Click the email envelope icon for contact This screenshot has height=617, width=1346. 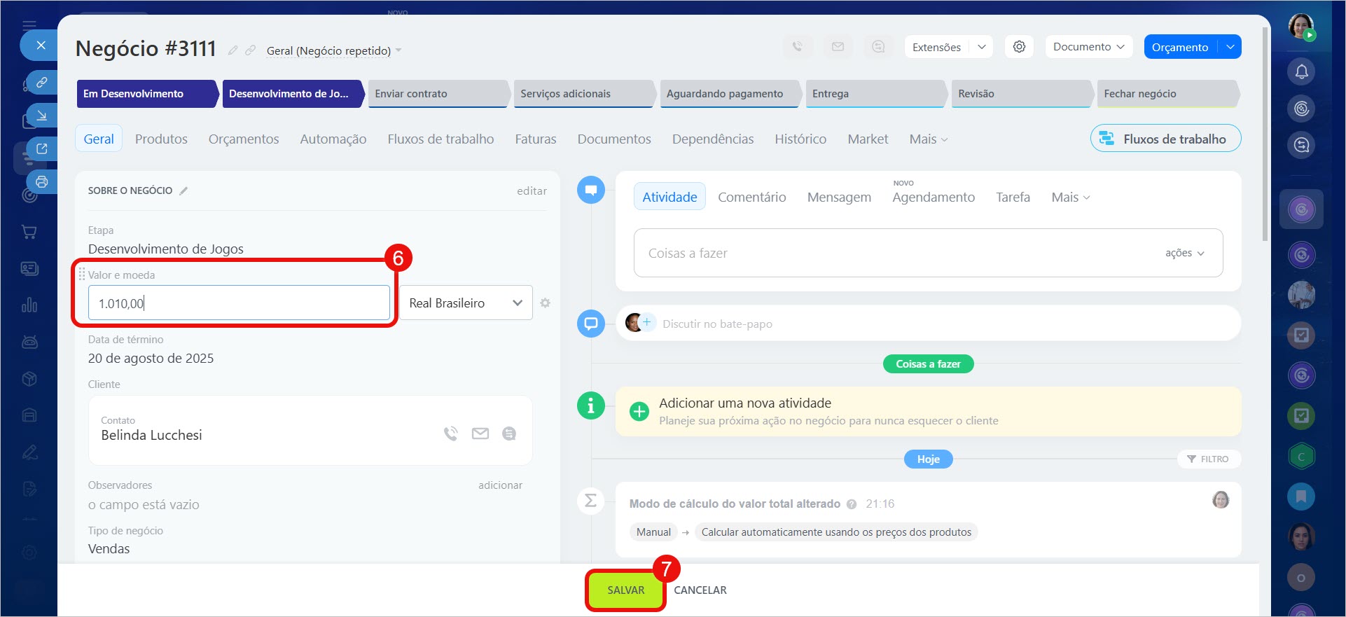[x=480, y=434]
